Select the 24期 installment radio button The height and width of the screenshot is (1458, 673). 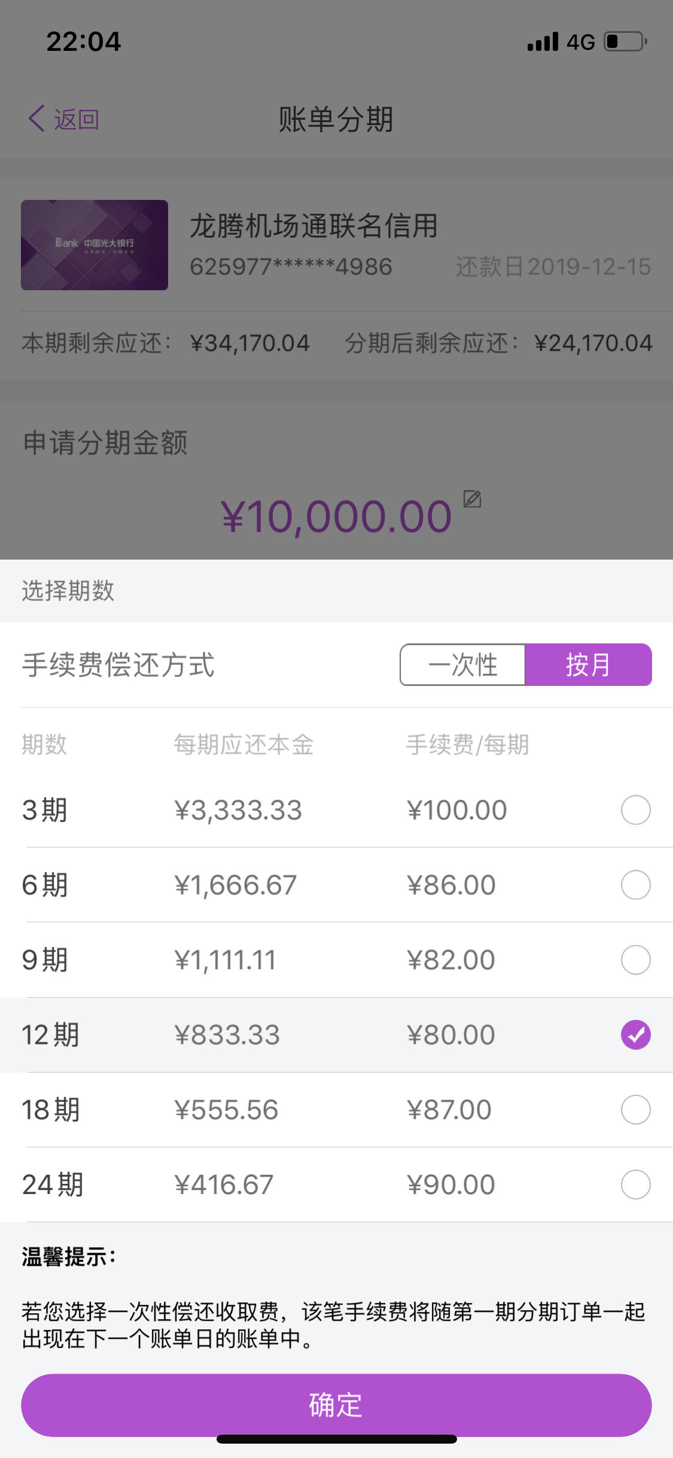(x=635, y=1184)
